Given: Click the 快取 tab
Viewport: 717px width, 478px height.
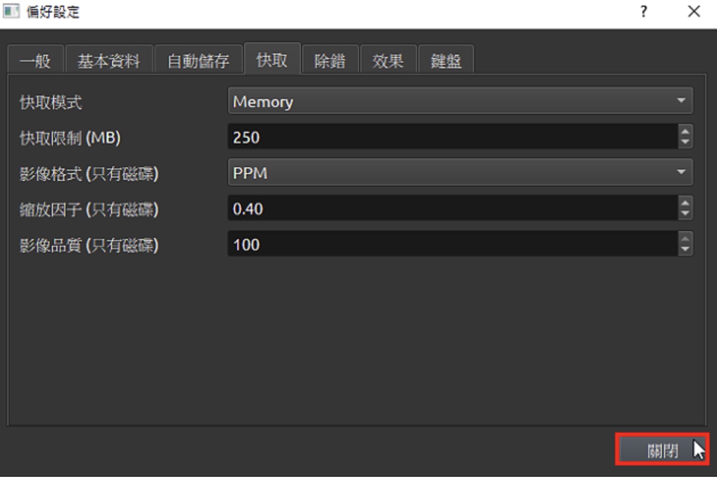Looking at the screenshot, I should tap(272, 58).
